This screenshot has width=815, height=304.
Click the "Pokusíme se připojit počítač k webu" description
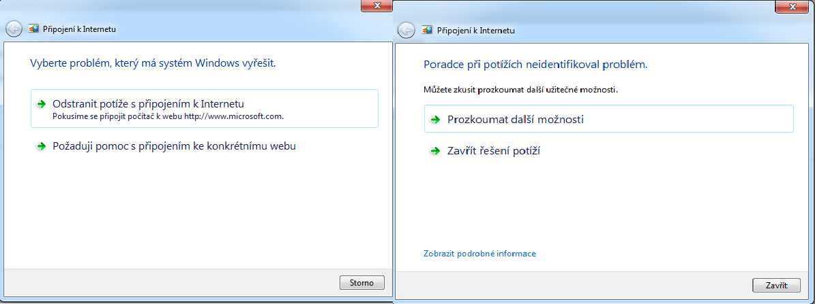pyautogui.click(x=168, y=116)
